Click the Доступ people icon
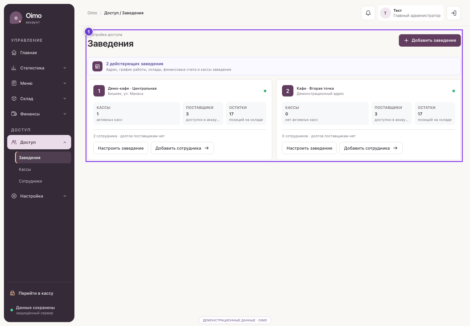The image size is (470, 326). point(14,142)
